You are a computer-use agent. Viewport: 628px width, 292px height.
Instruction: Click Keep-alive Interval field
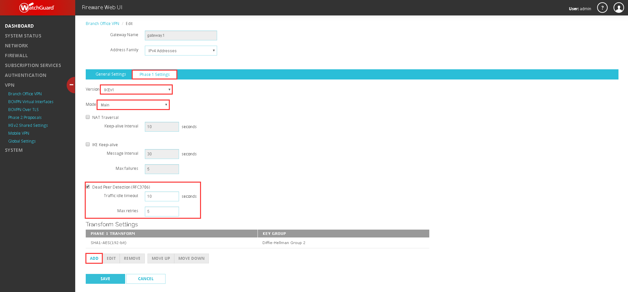click(162, 127)
